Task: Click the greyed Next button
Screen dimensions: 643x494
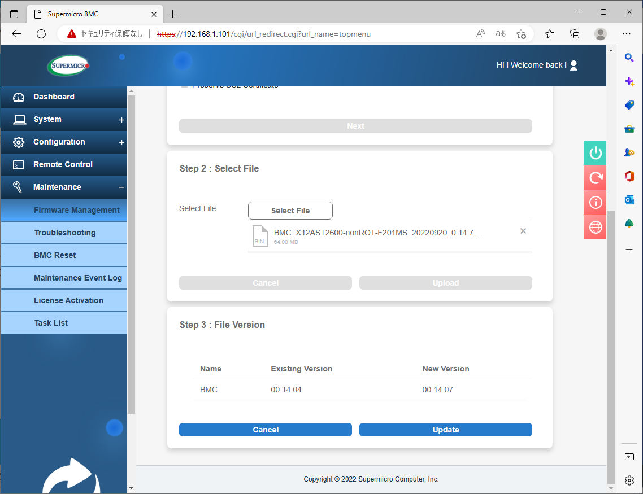Action: tap(355, 126)
